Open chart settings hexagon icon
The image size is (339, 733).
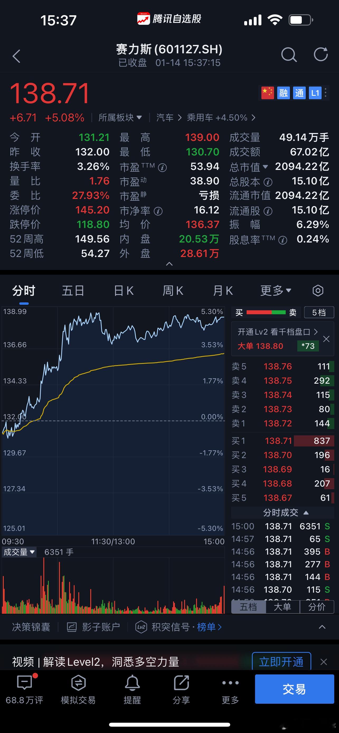coord(318,291)
